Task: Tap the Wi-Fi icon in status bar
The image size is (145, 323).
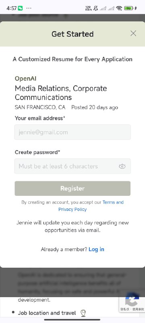Action: pyautogui.click(x=119, y=8)
